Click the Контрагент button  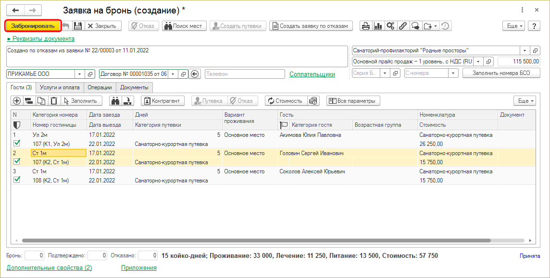163,101
